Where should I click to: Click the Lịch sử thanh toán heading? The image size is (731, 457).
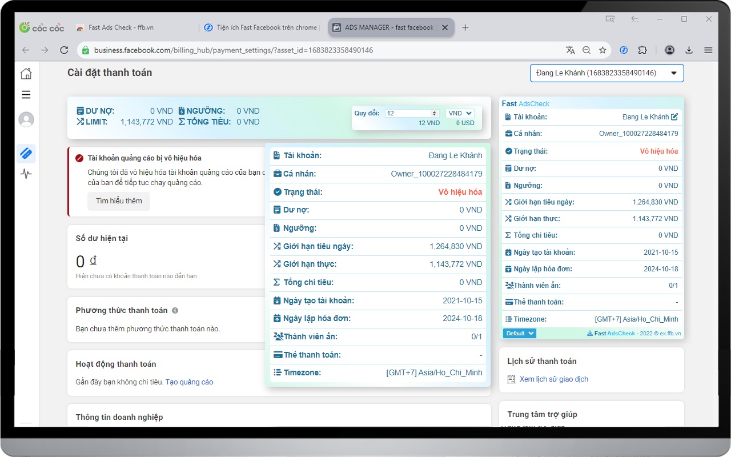click(542, 361)
